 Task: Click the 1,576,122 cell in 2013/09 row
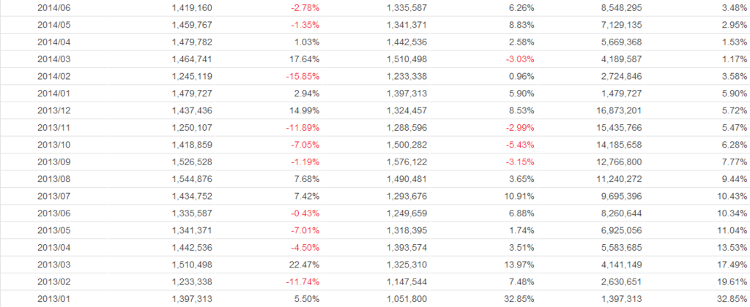[406, 161]
